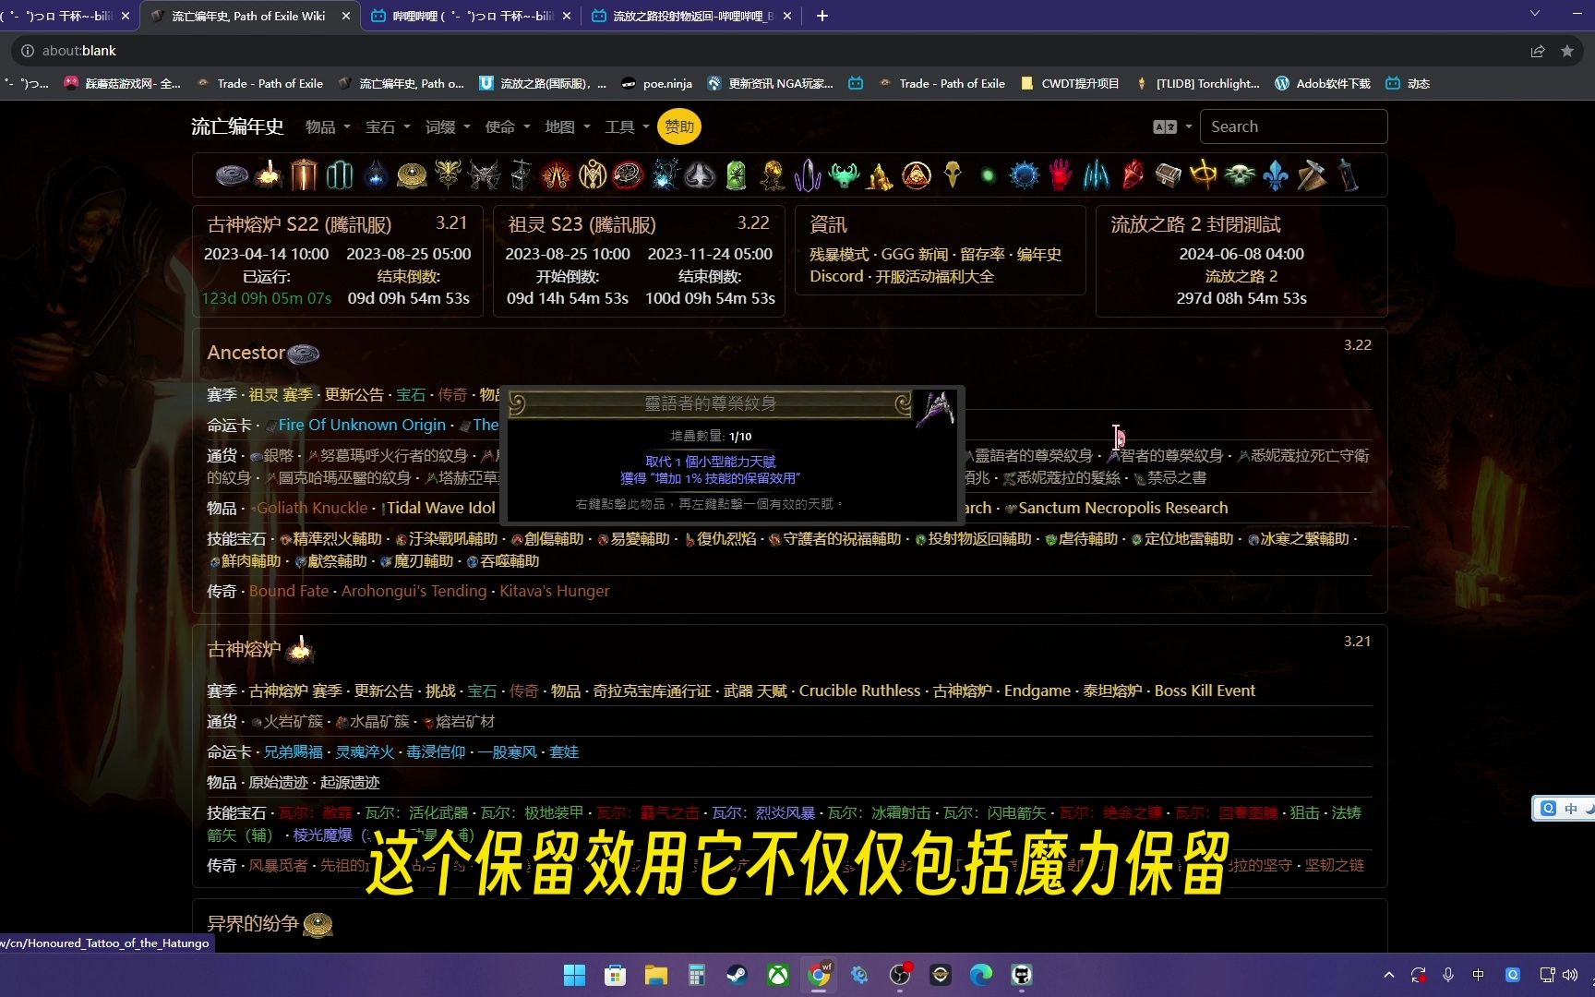Screen dimensions: 1595x997
Task: Open the browser tab search chevron
Action: (1534, 14)
